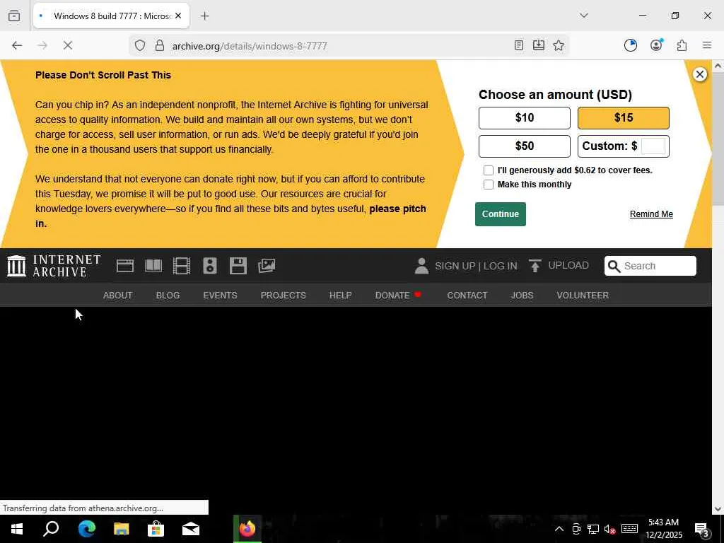Open the Windows Start menu

(17, 529)
